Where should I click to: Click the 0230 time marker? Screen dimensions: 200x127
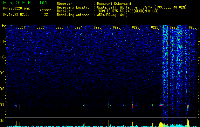(193, 27)
